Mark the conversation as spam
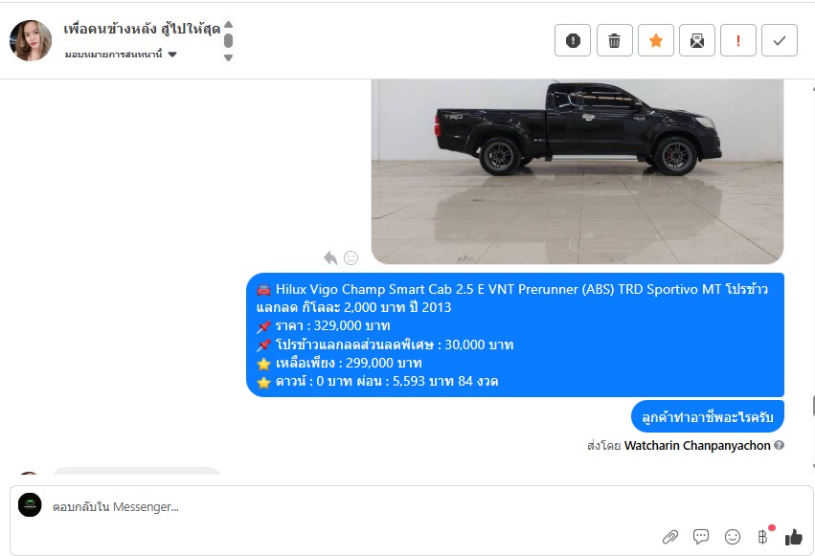This screenshot has height=556, width=815. pos(573,40)
